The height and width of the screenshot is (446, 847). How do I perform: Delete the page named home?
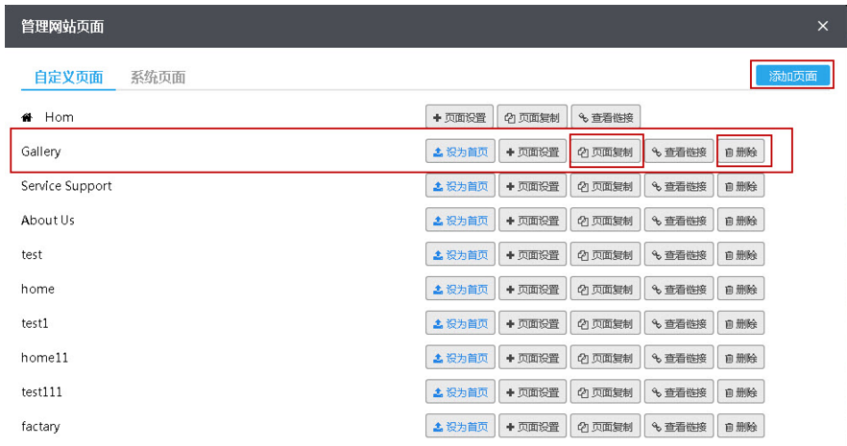click(x=740, y=290)
